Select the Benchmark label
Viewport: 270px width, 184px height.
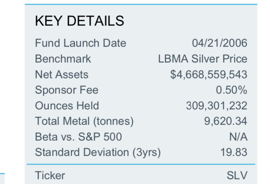(63, 59)
